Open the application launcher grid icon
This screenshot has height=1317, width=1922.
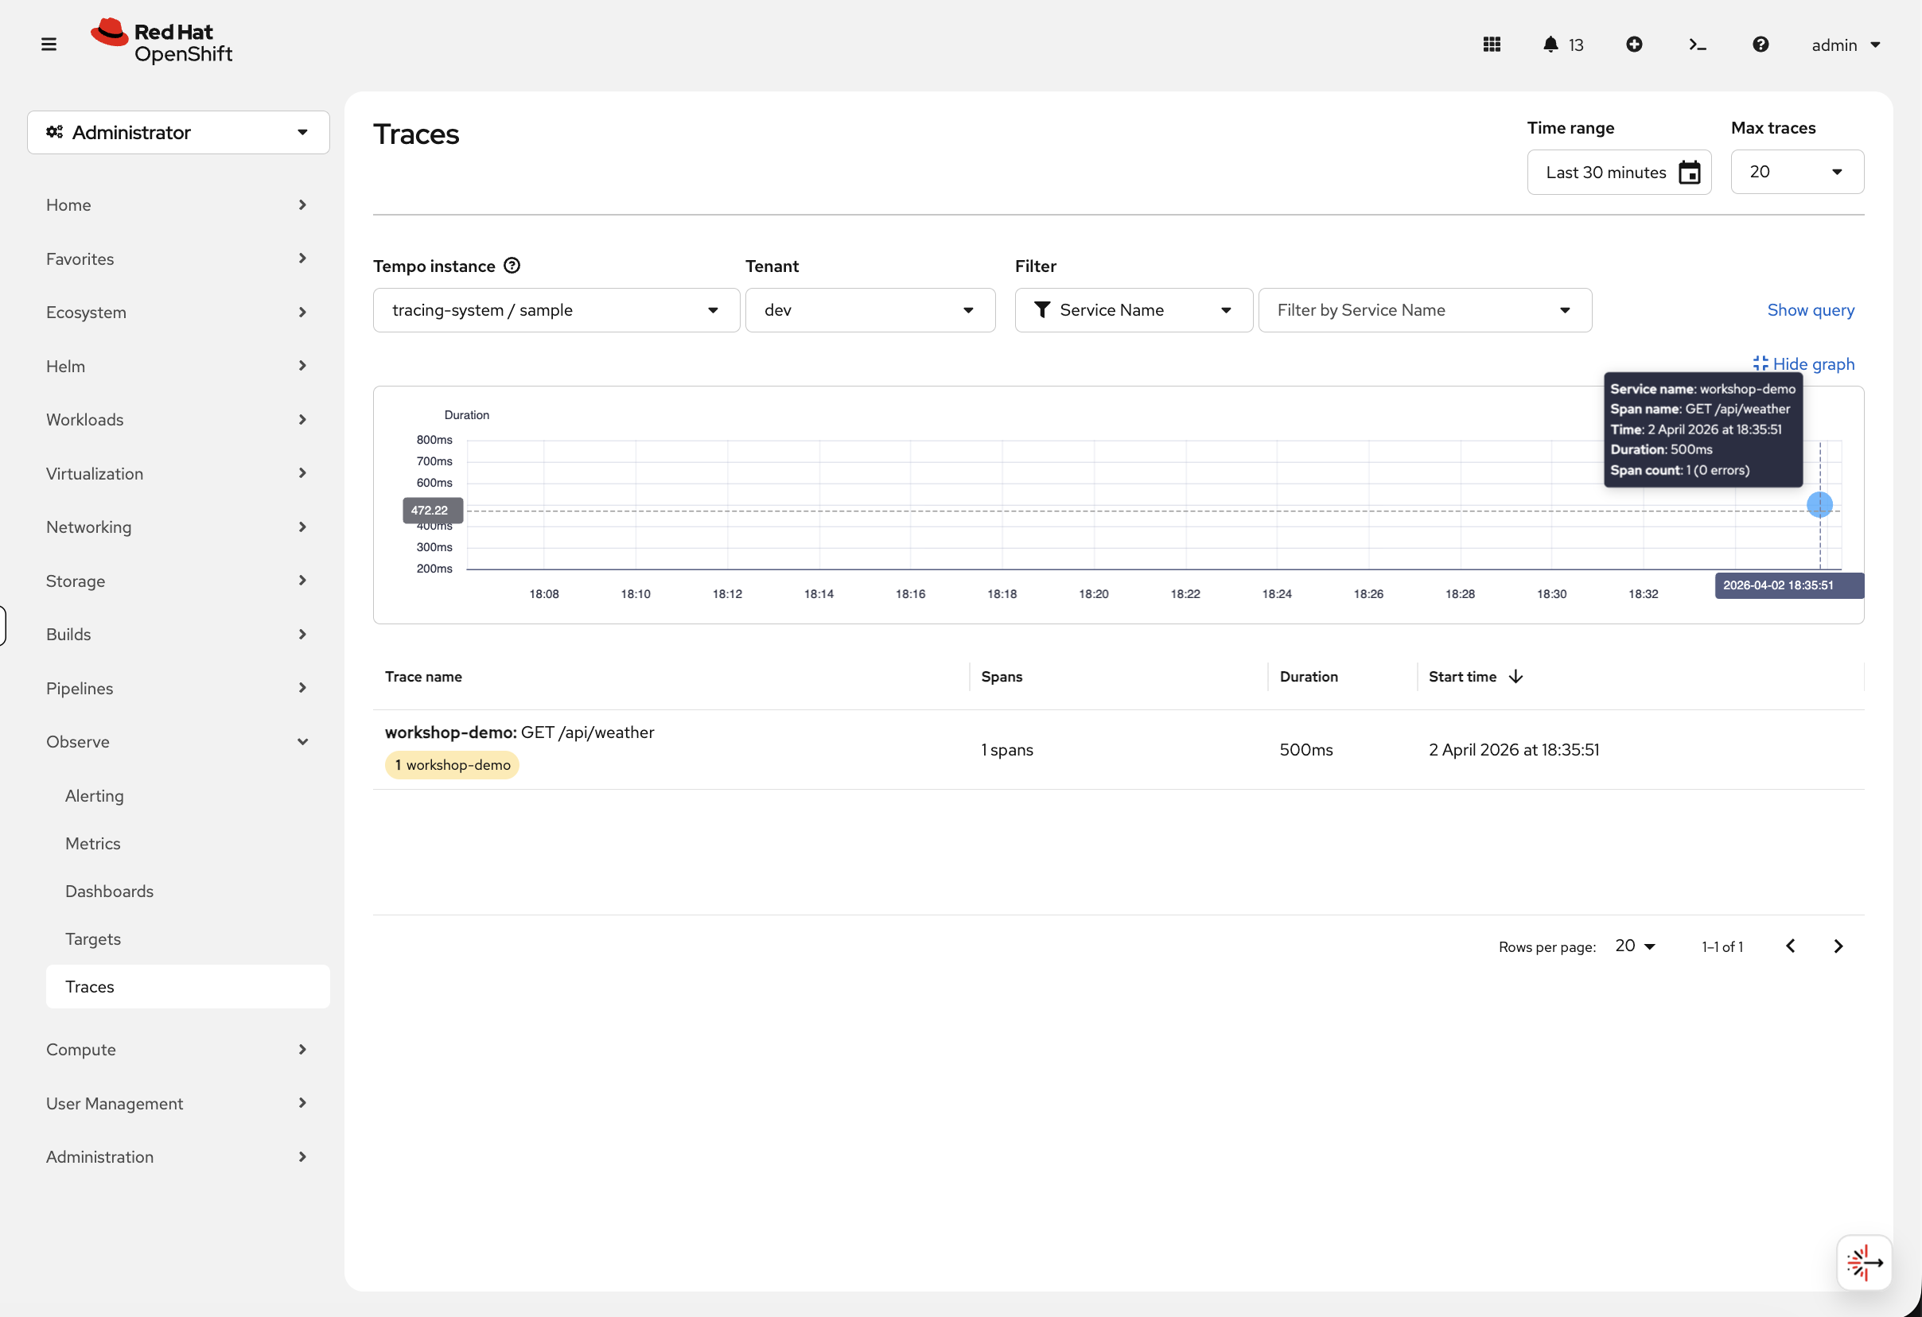click(x=1491, y=45)
